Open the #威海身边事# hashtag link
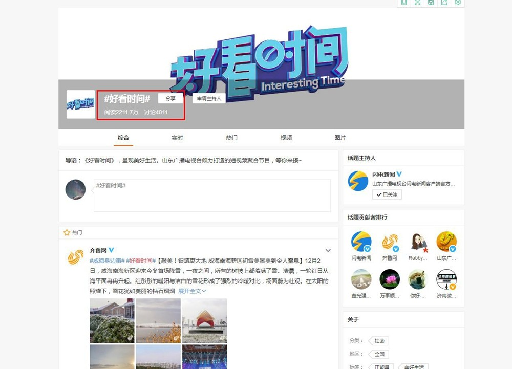 [107, 261]
